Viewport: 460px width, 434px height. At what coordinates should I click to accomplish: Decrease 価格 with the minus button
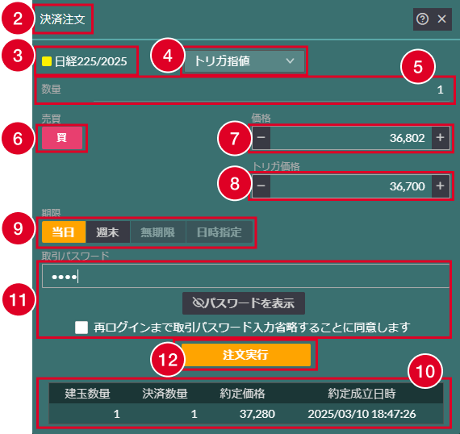(261, 138)
